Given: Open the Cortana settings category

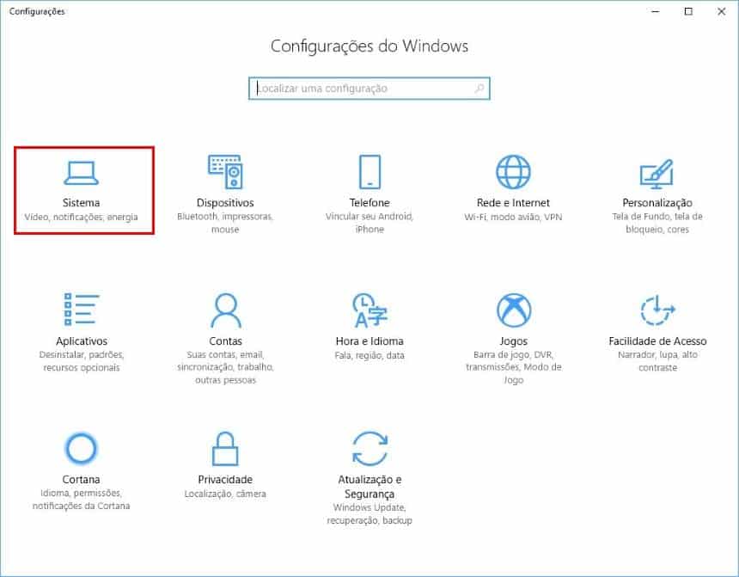Looking at the screenshot, I should click(82, 449).
